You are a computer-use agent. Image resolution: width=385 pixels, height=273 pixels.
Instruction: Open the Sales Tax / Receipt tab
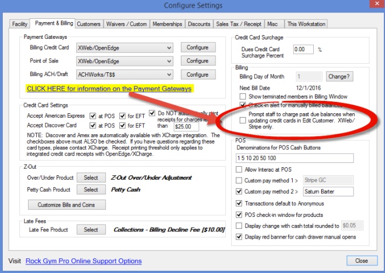click(239, 24)
